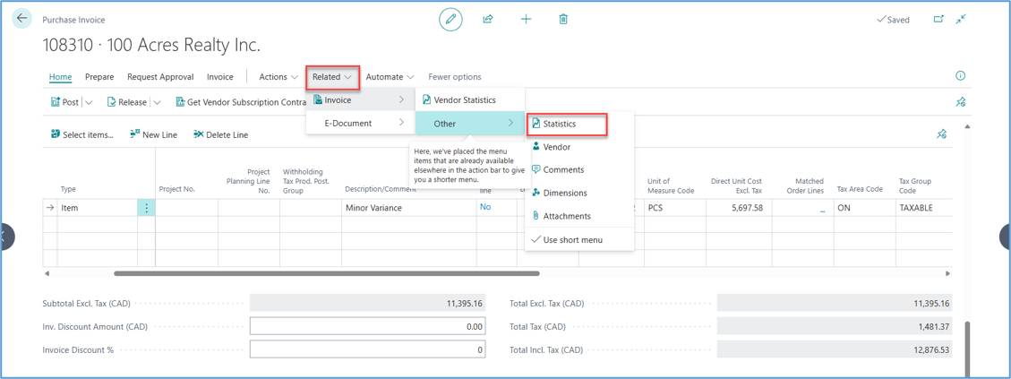Click the pin icon on action bar
Viewport: 1011px width, 379px height.
click(x=960, y=102)
